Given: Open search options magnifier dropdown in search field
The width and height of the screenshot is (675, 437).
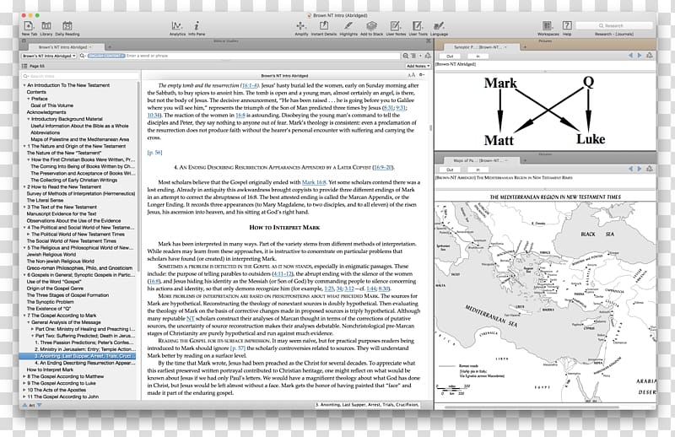Looking at the screenshot, I should tap(83, 56).
